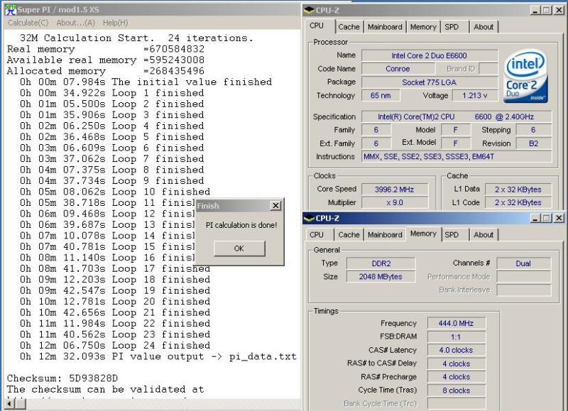
Task: Click the 'The initial value finished' line
Action: [x=146, y=82]
